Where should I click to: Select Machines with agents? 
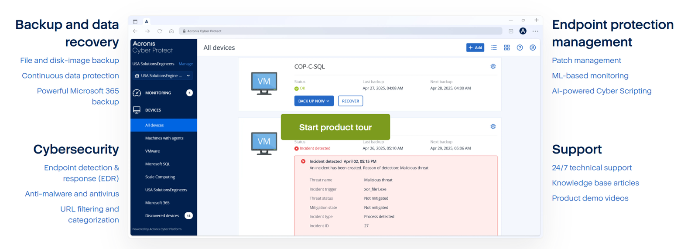click(x=164, y=138)
